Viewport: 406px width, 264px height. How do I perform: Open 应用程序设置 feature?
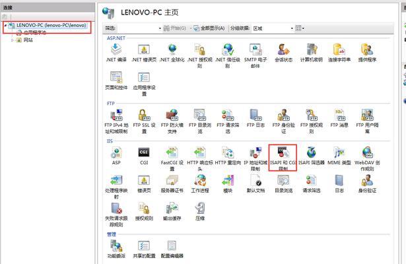(x=144, y=83)
